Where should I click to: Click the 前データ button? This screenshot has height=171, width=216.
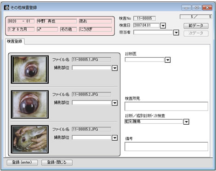pos(196,26)
